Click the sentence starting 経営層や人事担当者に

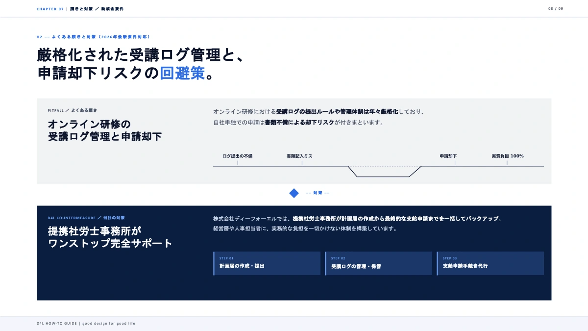(305, 229)
